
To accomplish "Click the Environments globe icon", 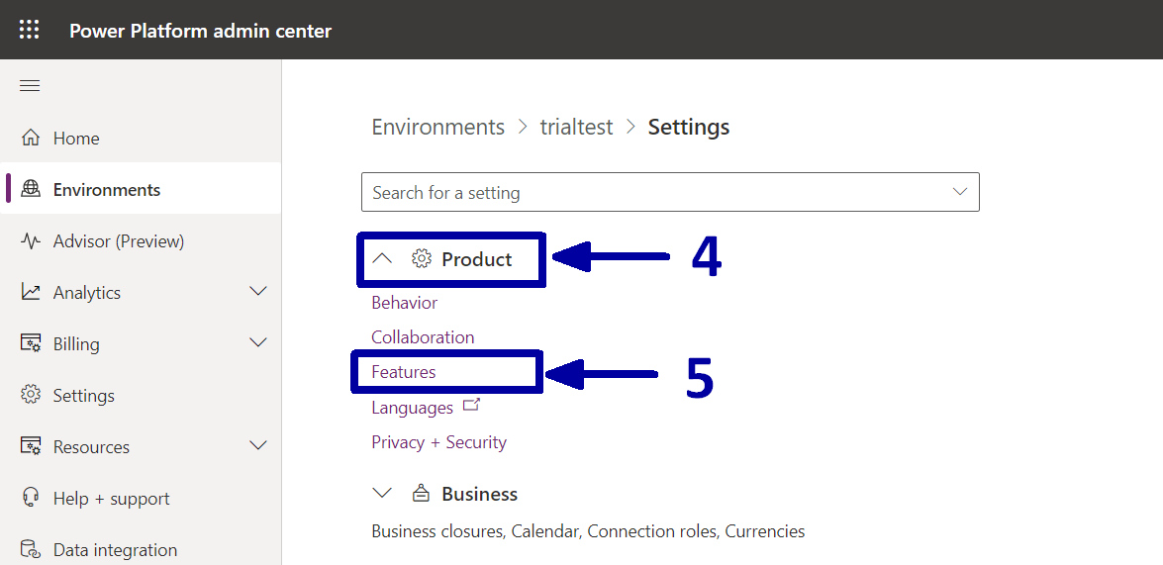I will pyautogui.click(x=31, y=189).
